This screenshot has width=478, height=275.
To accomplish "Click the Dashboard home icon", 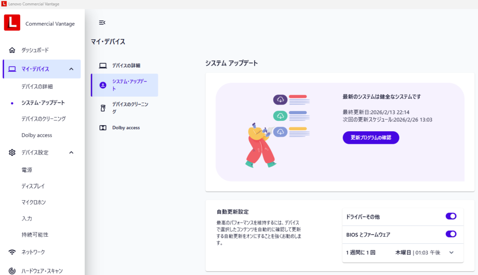I will pyautogui.click(x=12, y=50).
